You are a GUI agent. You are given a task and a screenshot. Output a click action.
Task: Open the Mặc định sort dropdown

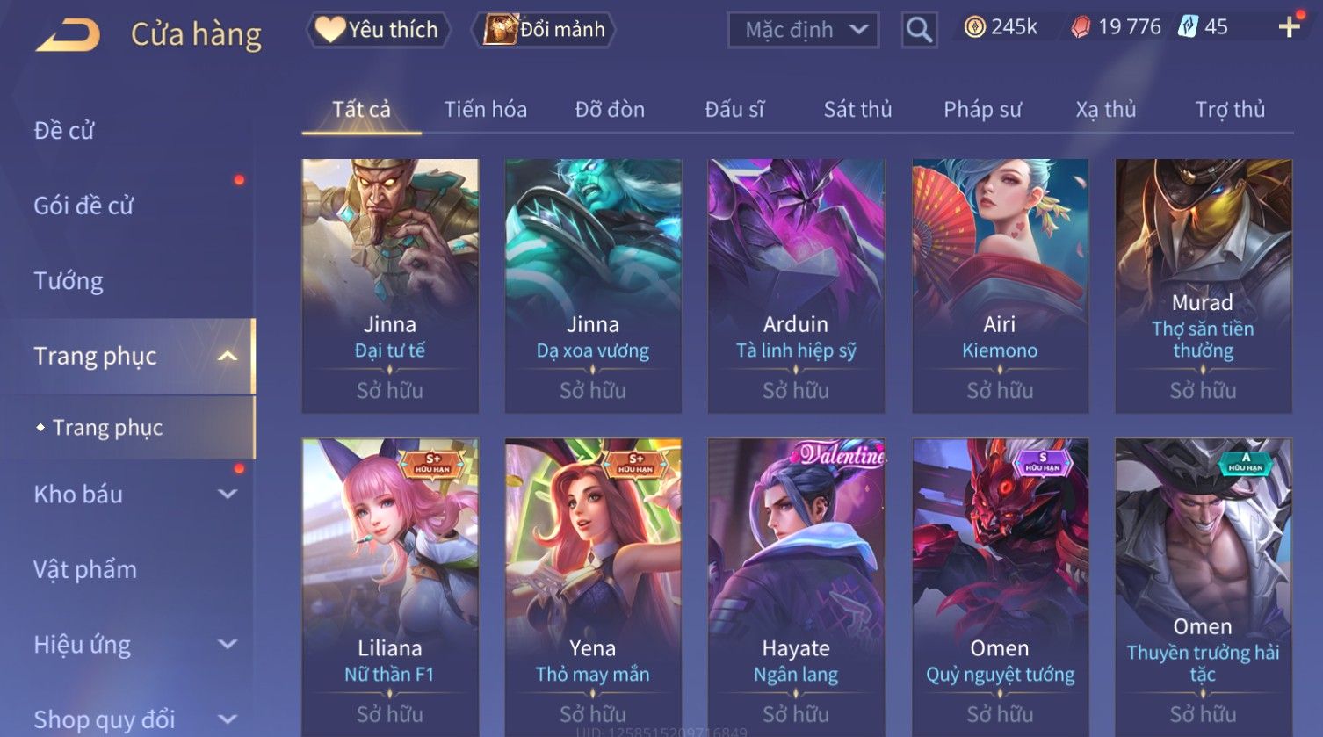point(803,30)
